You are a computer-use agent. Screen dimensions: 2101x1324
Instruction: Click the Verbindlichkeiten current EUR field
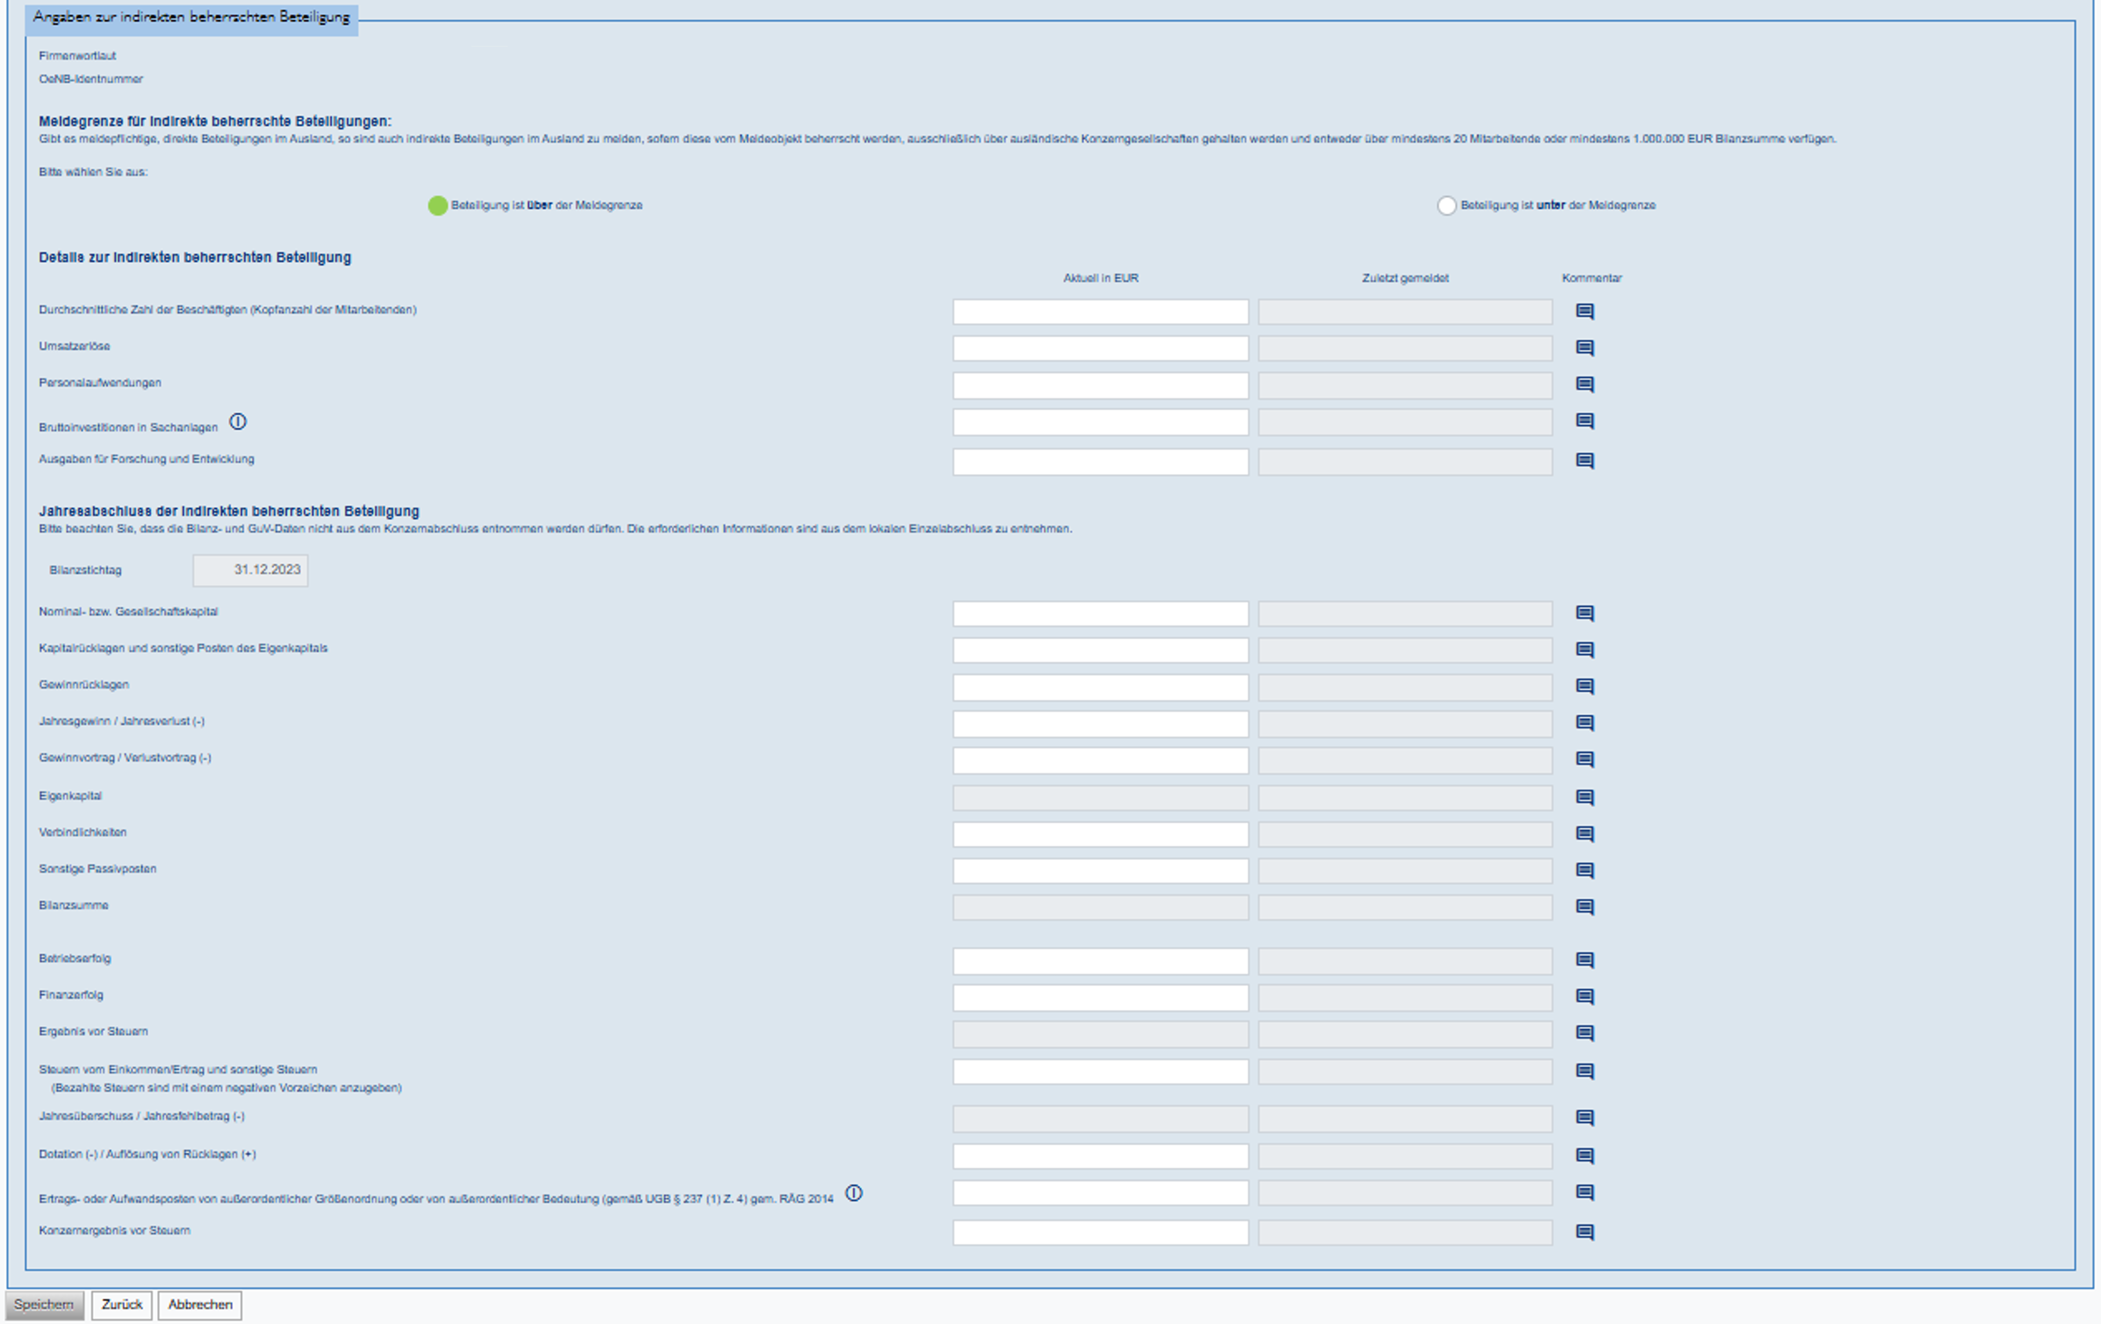[x=1099, y=835]
